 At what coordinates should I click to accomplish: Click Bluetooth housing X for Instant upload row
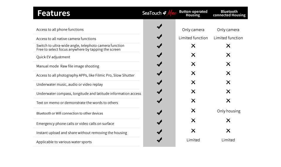tap(228, 131)
